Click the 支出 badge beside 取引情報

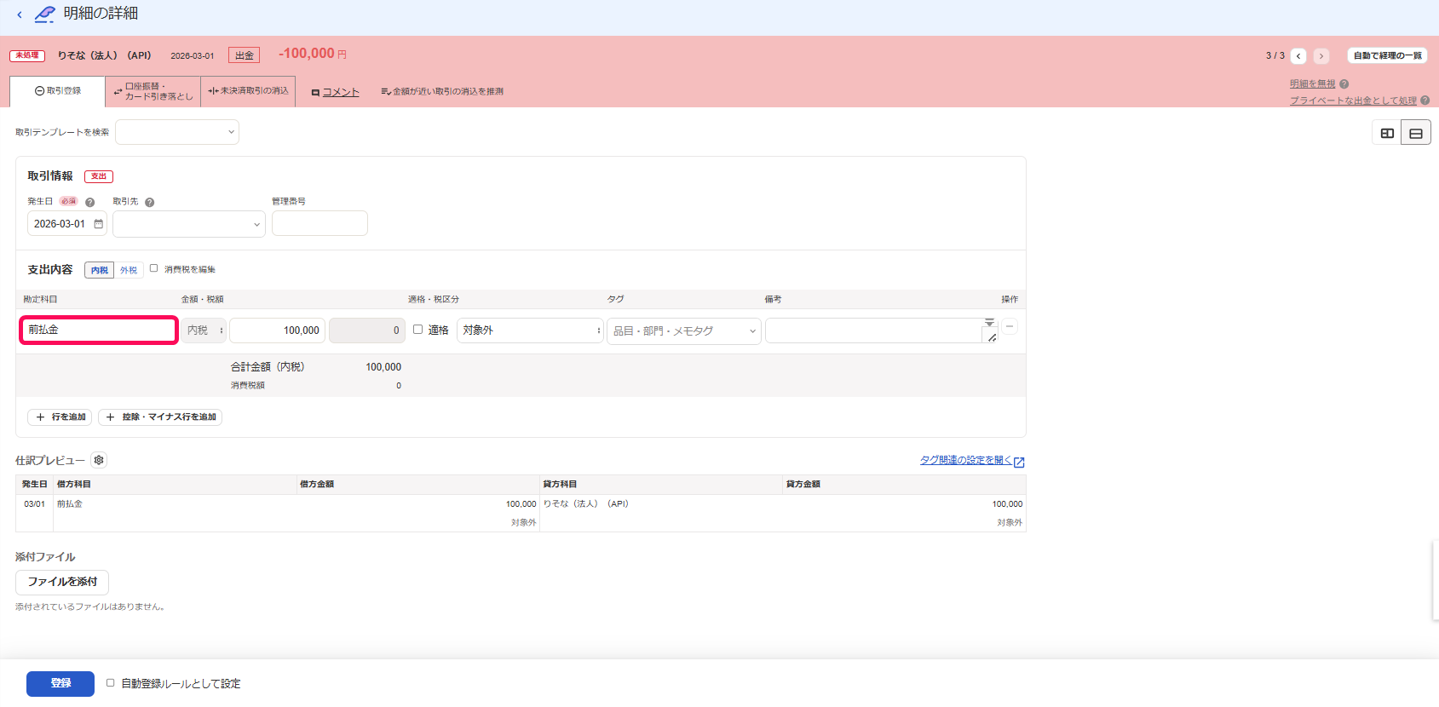click(99, 176)
